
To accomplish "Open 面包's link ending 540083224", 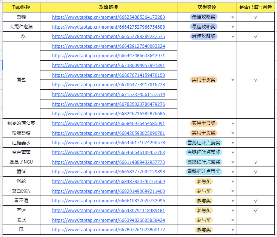I will pos(108,46).
